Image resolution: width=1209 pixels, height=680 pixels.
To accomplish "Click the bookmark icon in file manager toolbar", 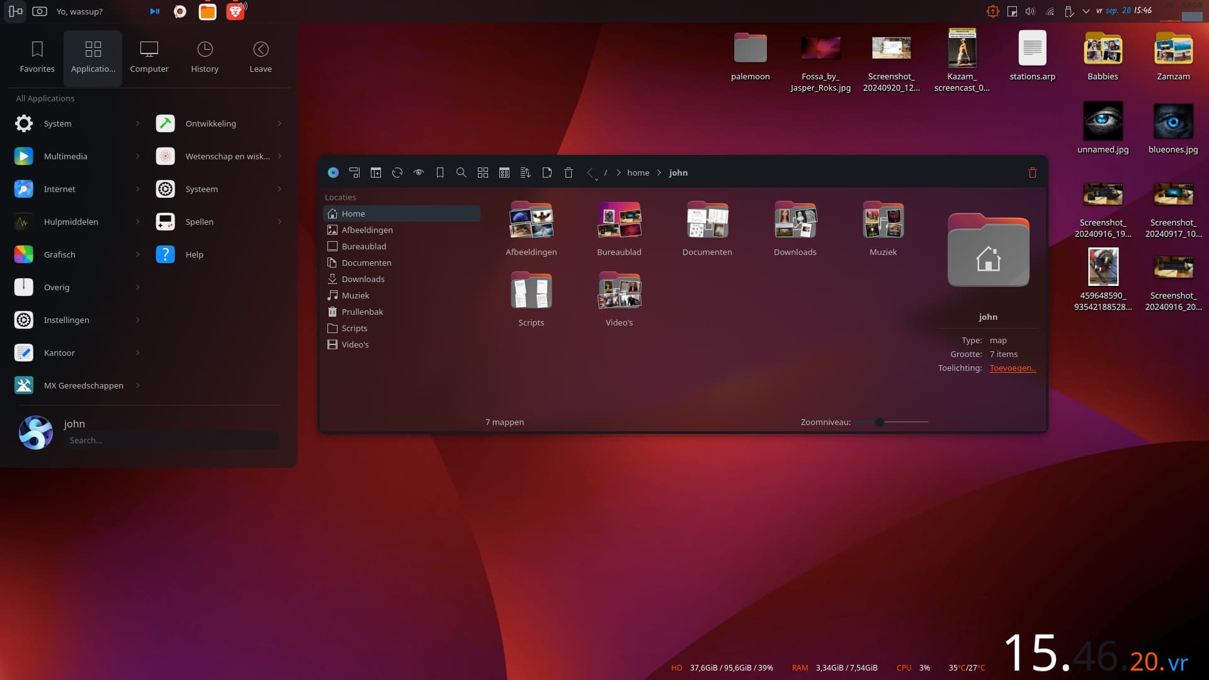I will [440, 173].
